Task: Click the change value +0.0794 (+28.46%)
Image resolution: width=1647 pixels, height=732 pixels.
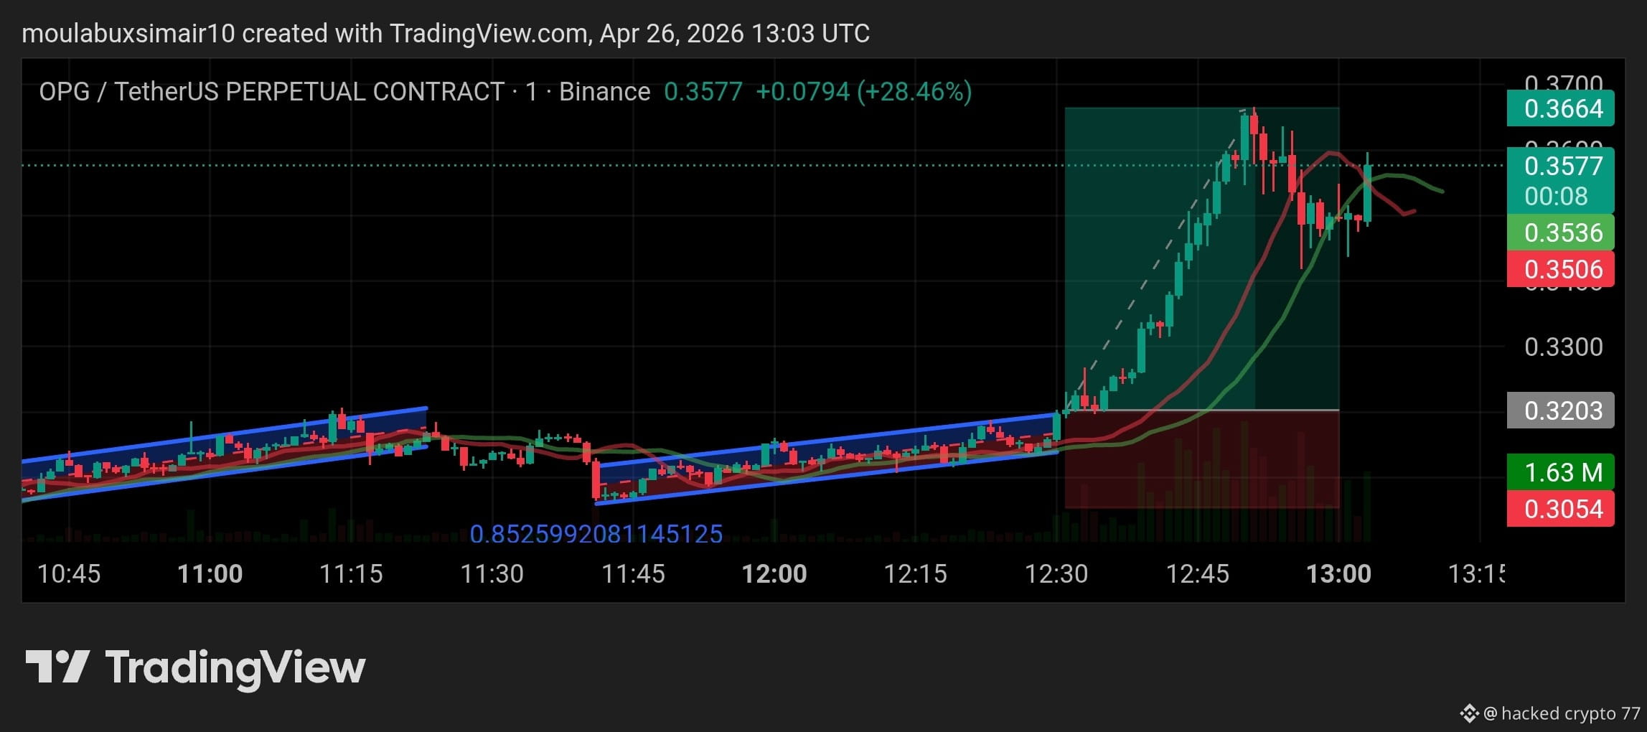Action: coord(864,92)
